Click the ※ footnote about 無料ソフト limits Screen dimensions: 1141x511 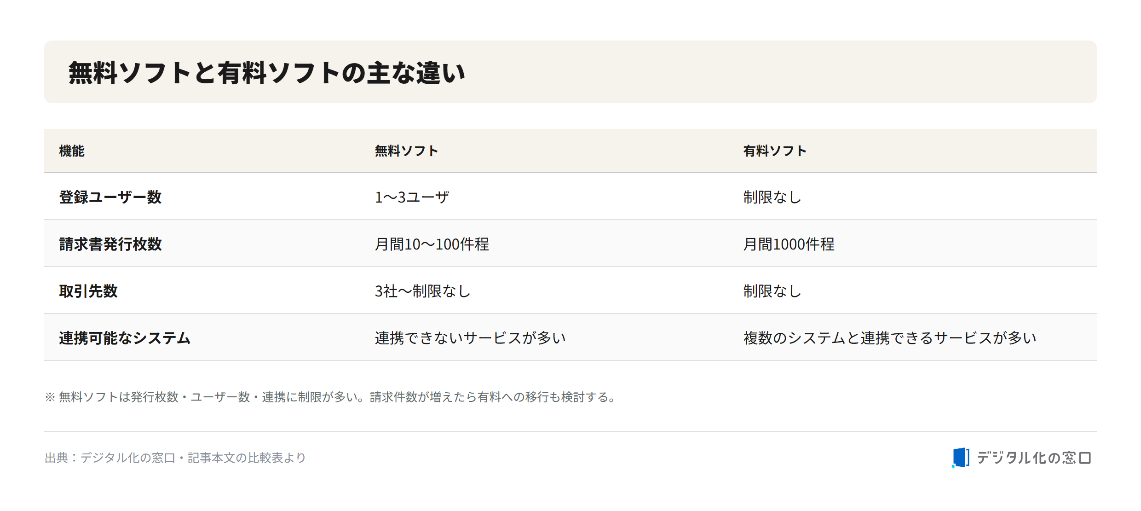click(330, 397)
